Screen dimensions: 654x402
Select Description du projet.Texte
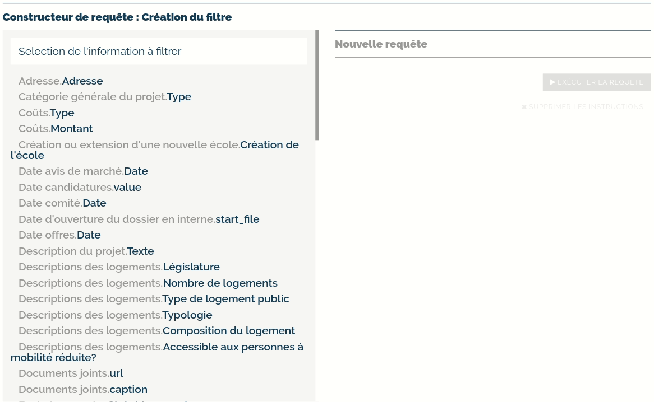pyautogui.click(x=86, y=251)
